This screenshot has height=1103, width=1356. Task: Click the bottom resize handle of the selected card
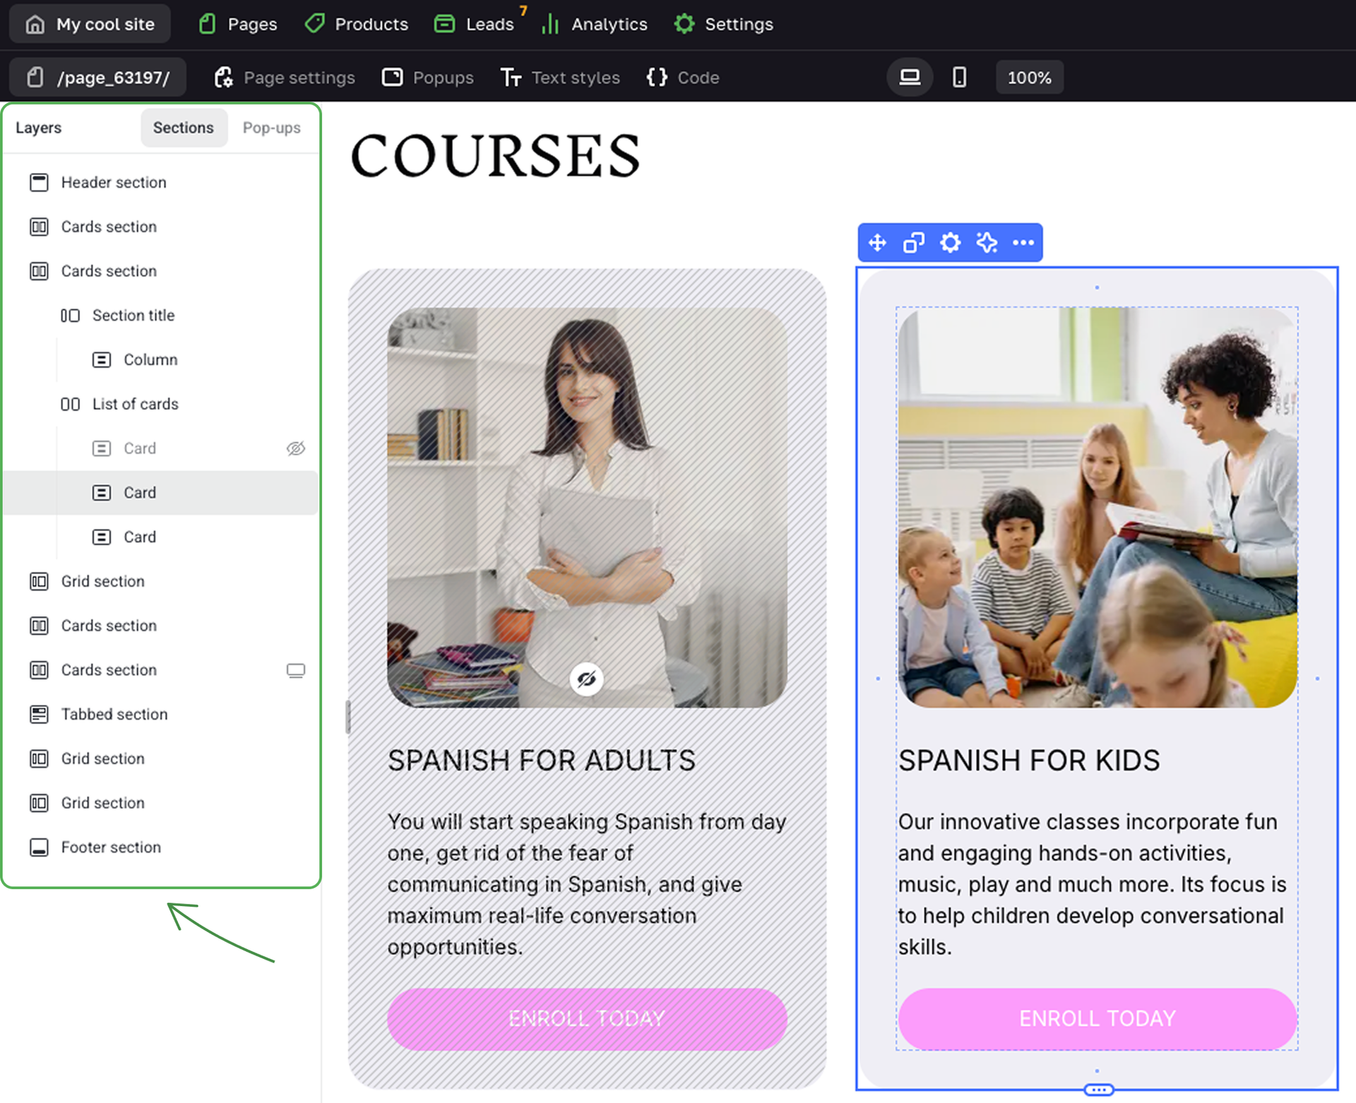(x=1098, y=1090)
